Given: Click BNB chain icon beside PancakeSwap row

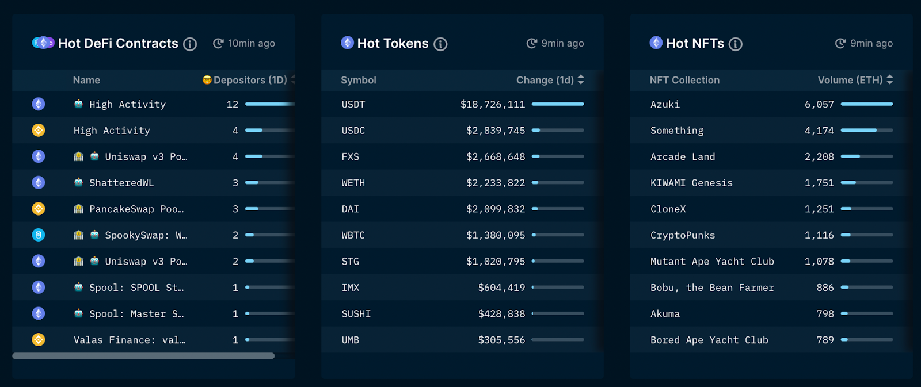Looking at the screenshot, I should (x=39, y=209).
